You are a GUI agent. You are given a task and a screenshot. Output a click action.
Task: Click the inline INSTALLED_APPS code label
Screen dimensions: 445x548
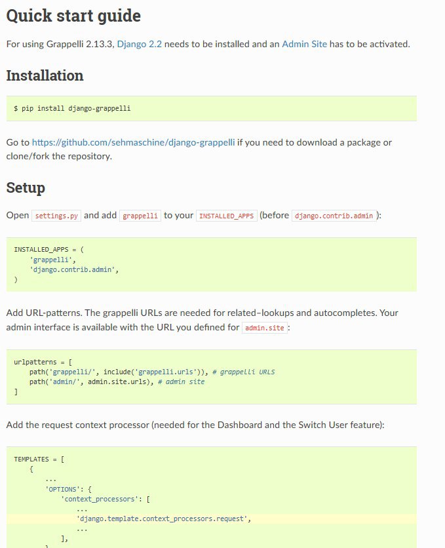click(x=226, y=216)
